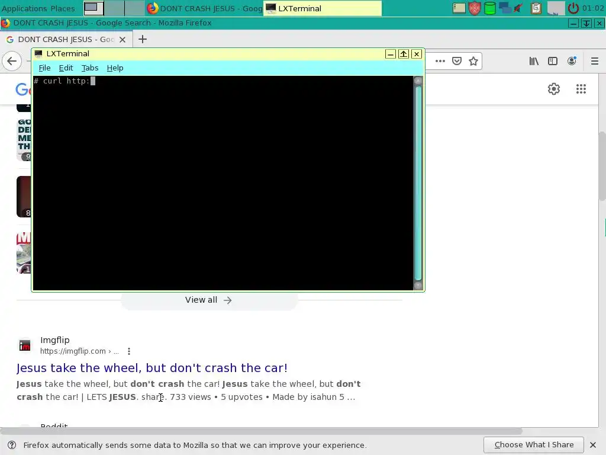Click the terminal scrollbar down arrow

(418, 286)
